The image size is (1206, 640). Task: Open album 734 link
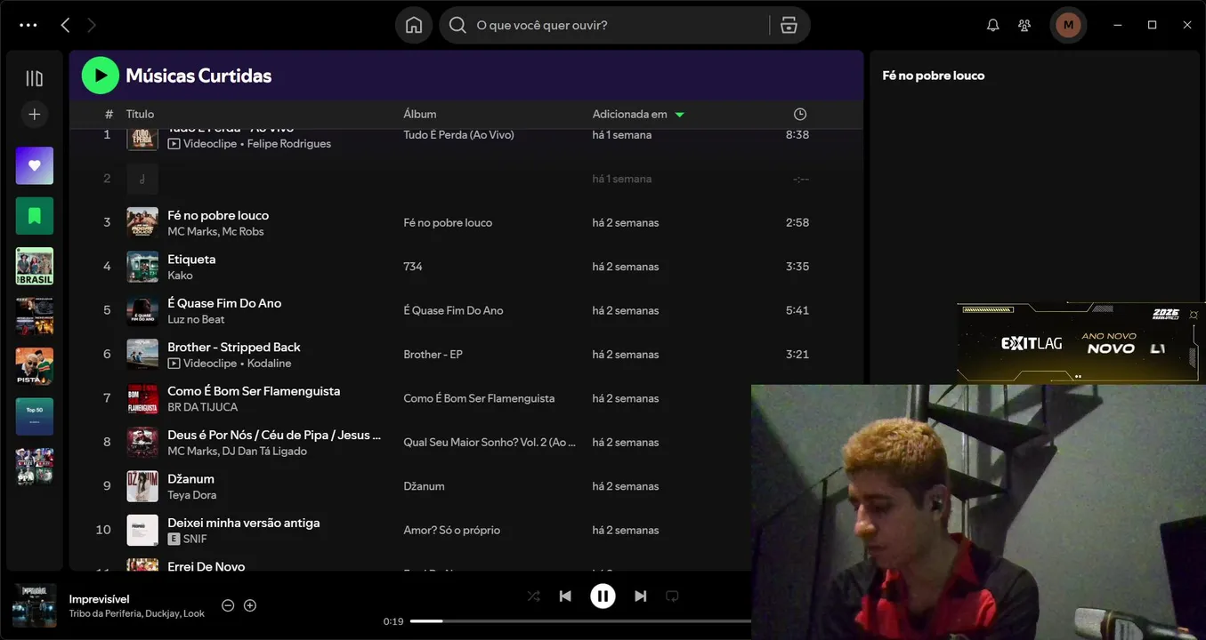[413, 267]
